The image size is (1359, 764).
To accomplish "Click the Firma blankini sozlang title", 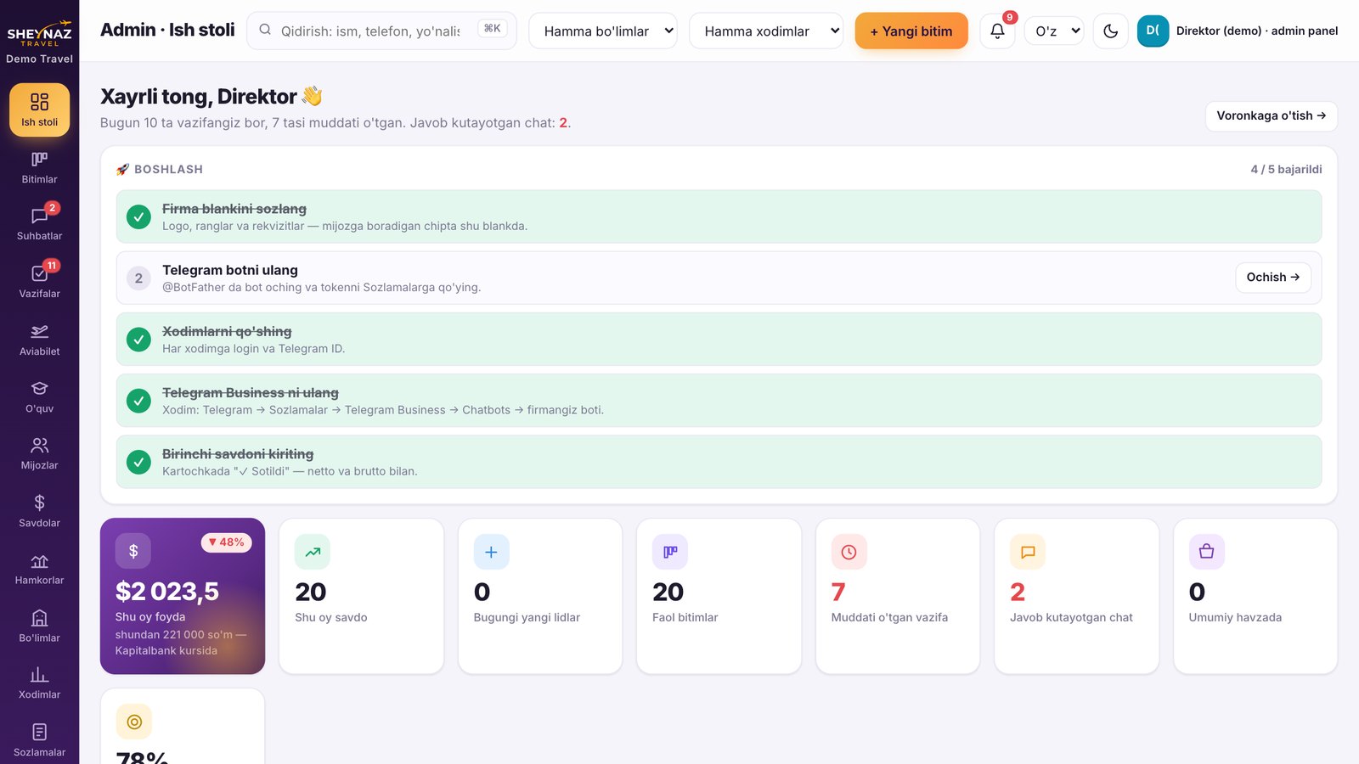I will [x=234, y=209].
